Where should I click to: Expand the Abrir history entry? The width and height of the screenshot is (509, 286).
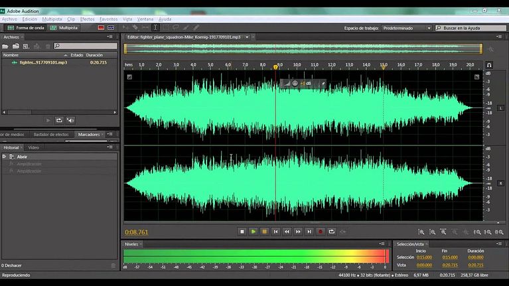tap(5, 157)
